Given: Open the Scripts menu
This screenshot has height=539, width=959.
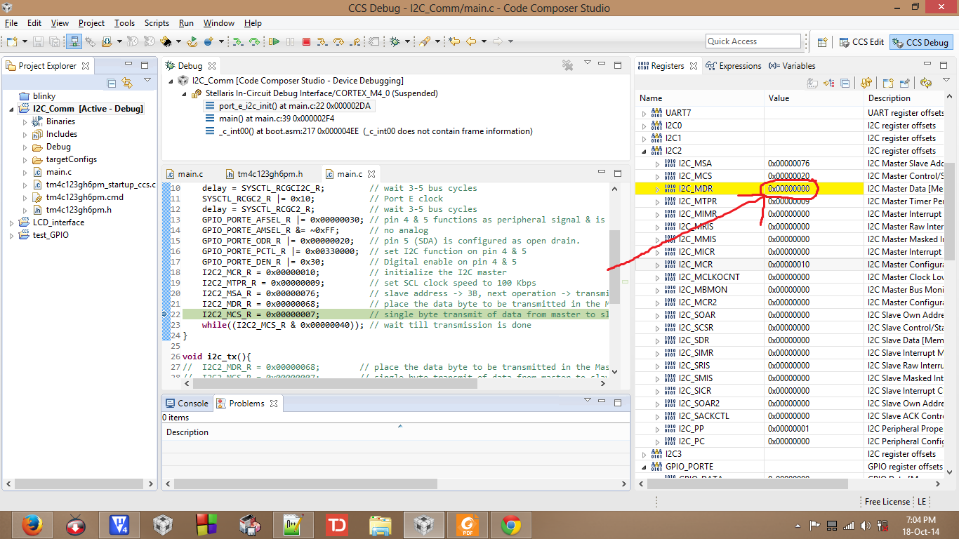Looking at the screenshot, I should click(x=157, y=23).
